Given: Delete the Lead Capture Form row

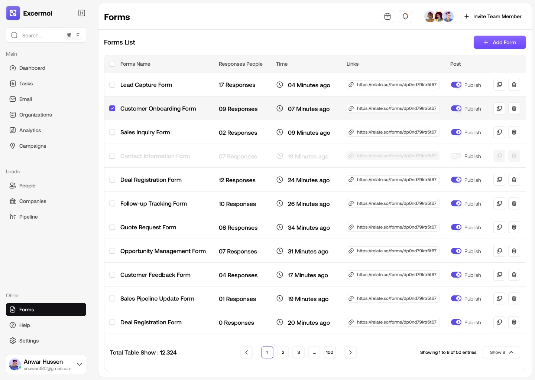Looking at the screenshot, I should [514, 85].
